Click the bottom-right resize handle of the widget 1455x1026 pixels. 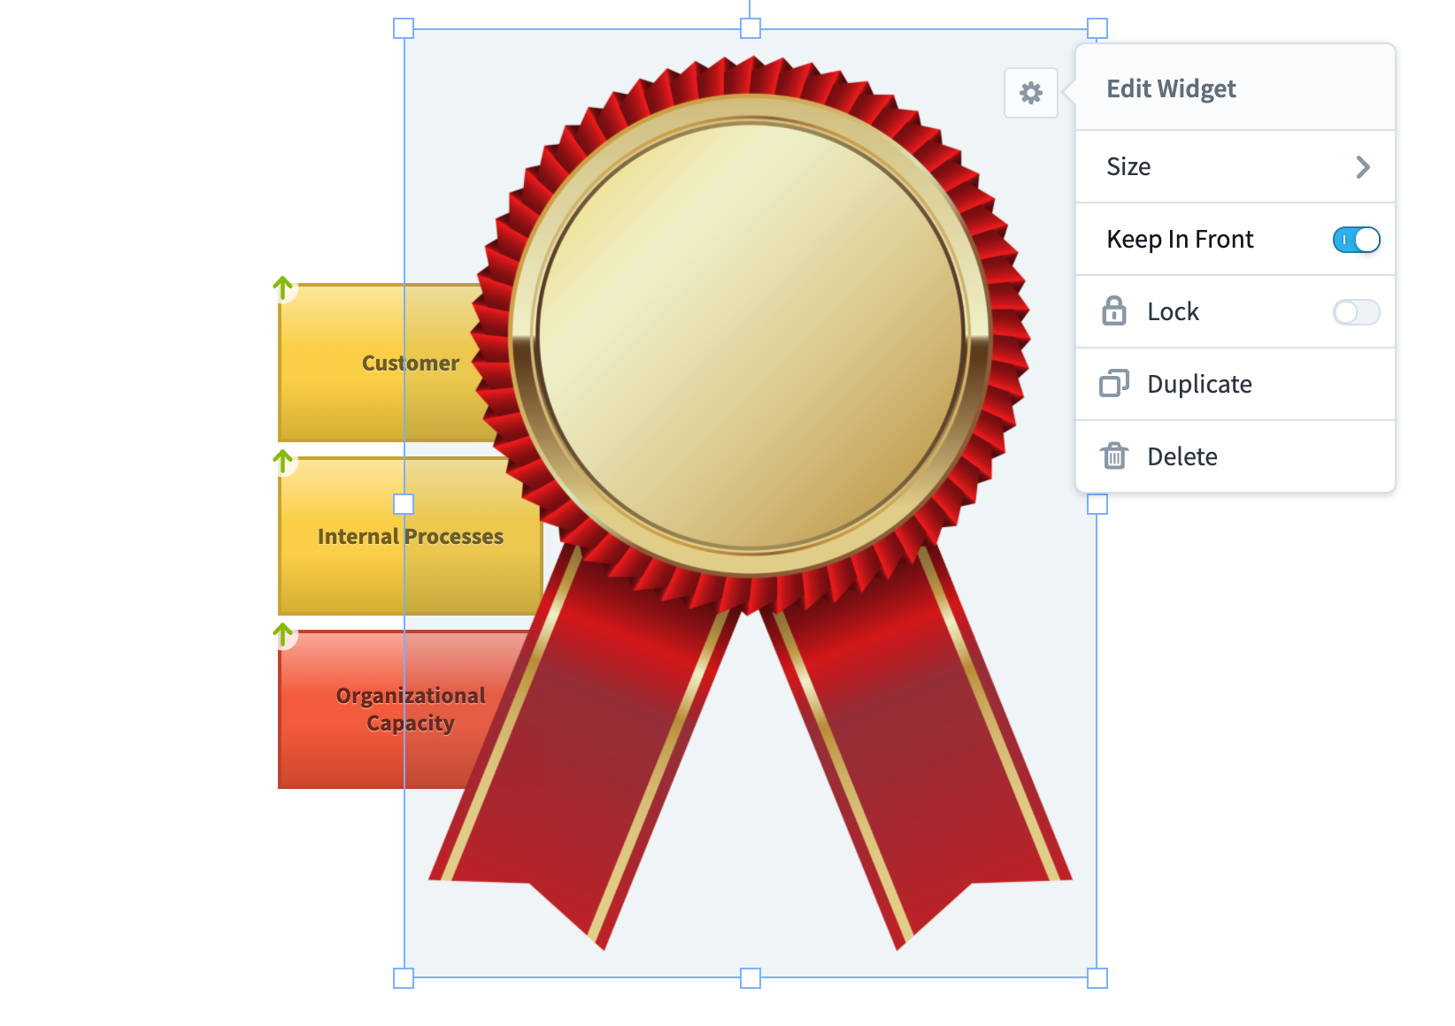point(1097,978)
